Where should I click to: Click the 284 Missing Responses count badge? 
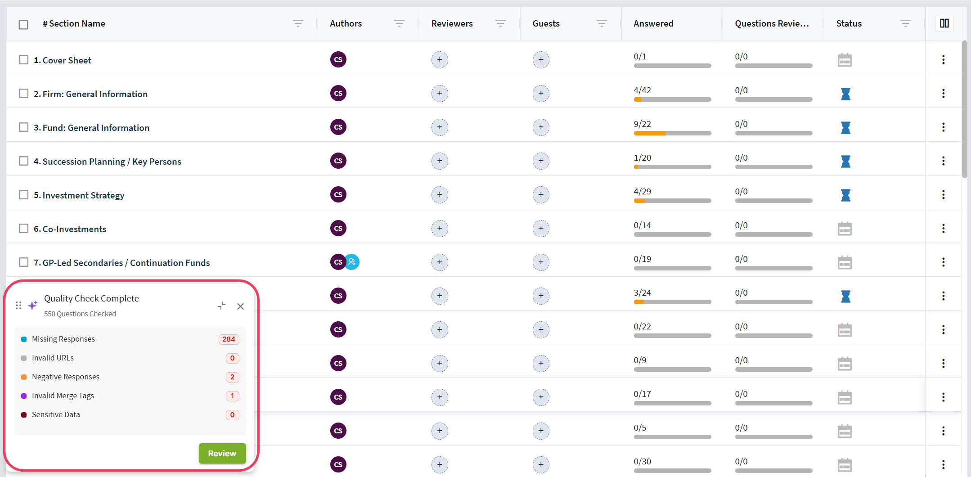229,339
